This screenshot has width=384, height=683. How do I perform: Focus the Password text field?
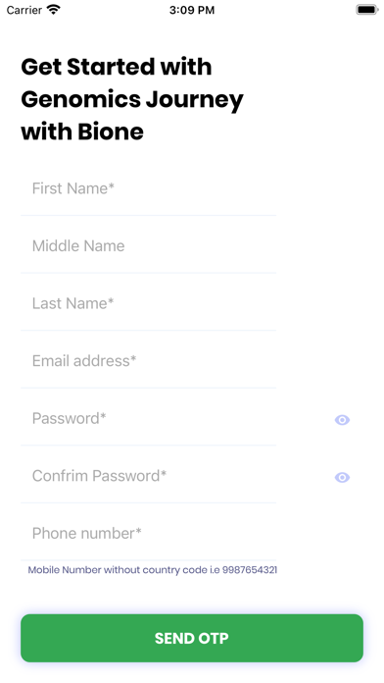148,419
